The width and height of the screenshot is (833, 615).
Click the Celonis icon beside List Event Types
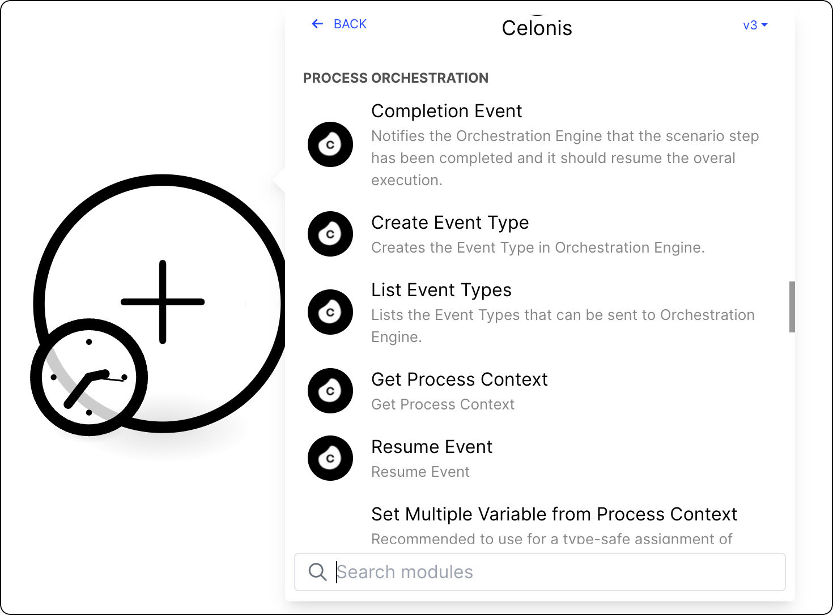(330, 312)
